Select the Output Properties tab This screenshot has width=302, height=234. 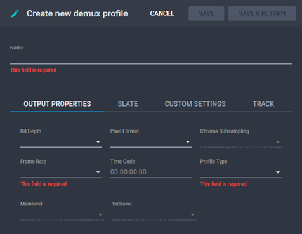(x=57, y=104)
